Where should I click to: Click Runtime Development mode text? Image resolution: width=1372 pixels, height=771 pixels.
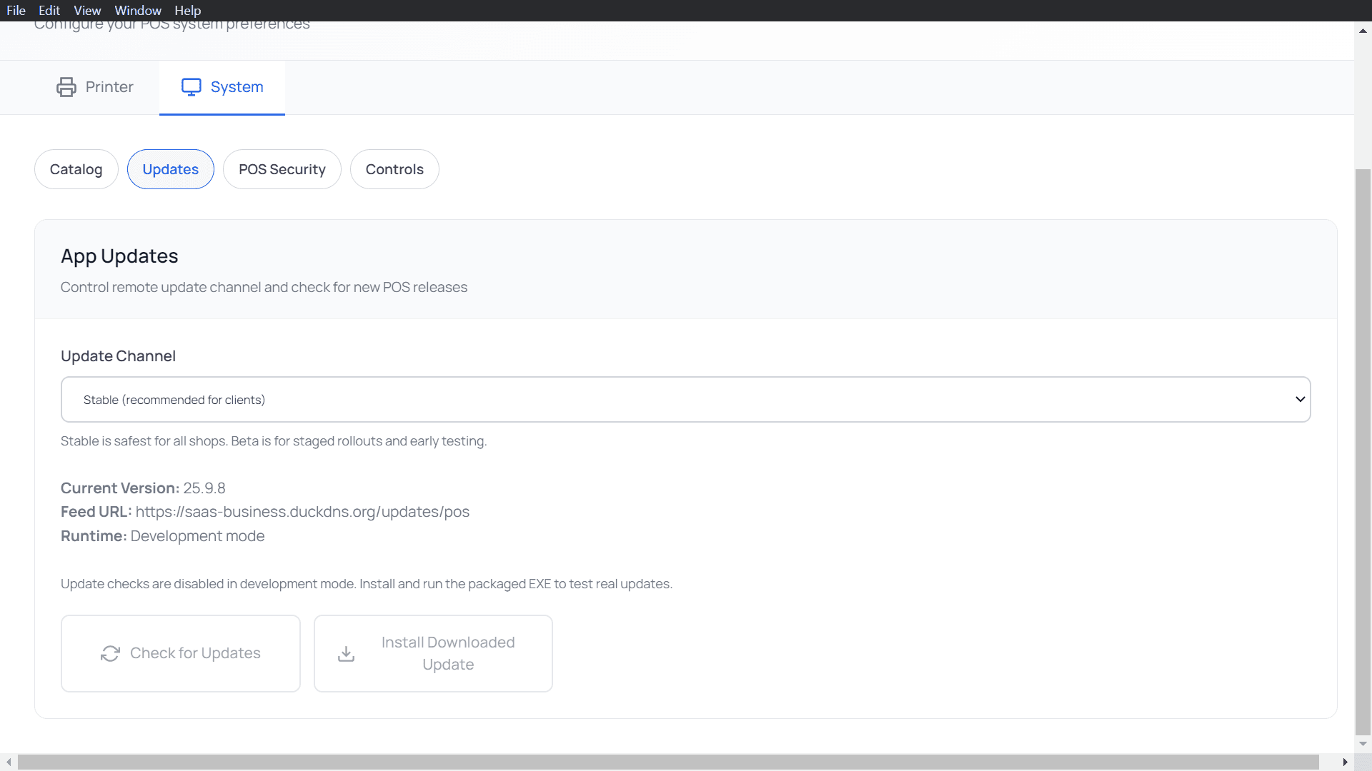(162, 536)
